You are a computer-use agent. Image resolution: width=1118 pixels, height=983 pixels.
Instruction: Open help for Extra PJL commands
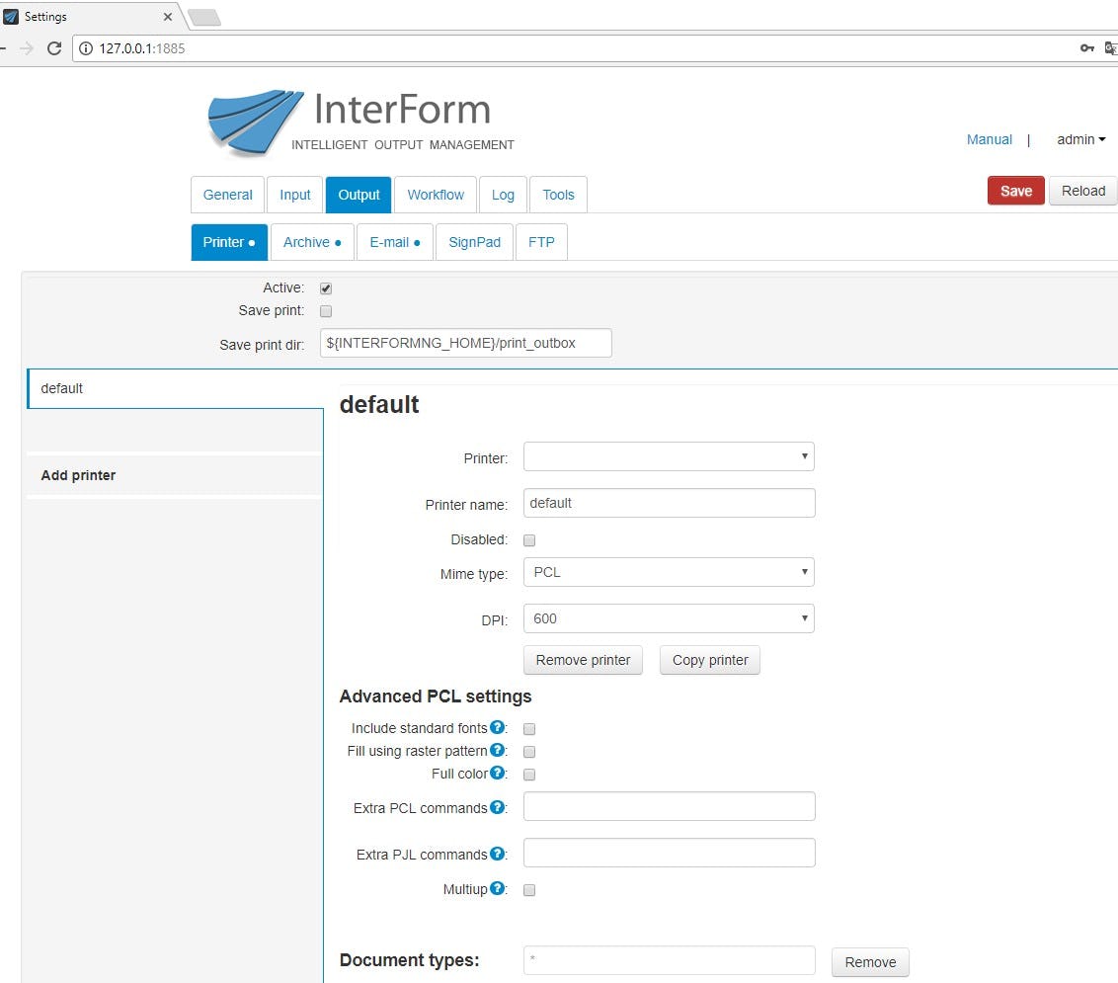[497, 853]
